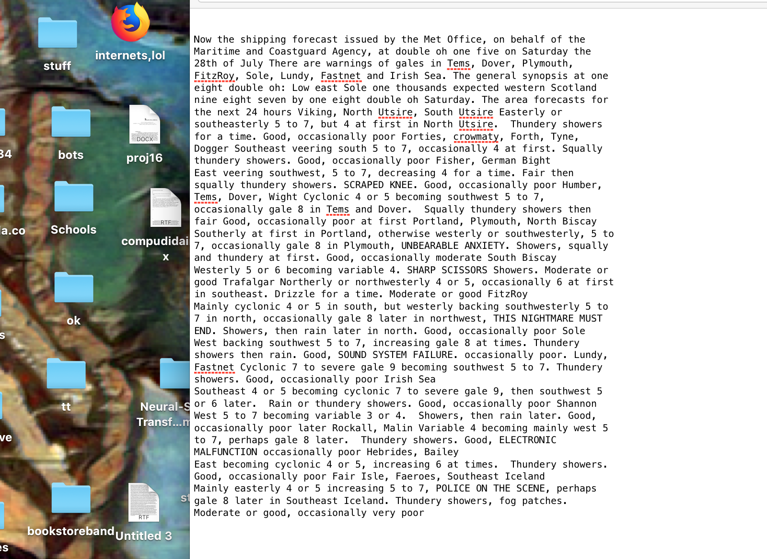Click the compudidaix RTF file icon
This screenshot has height=559, width=767.
click(x=165, y=208)
